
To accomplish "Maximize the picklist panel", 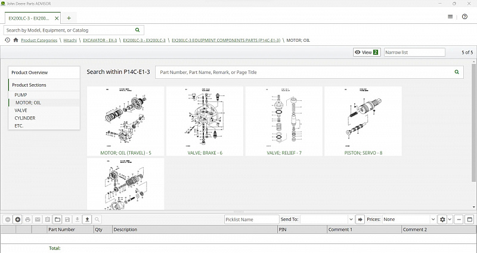I will pyautogui.click(x=469, y=219).
